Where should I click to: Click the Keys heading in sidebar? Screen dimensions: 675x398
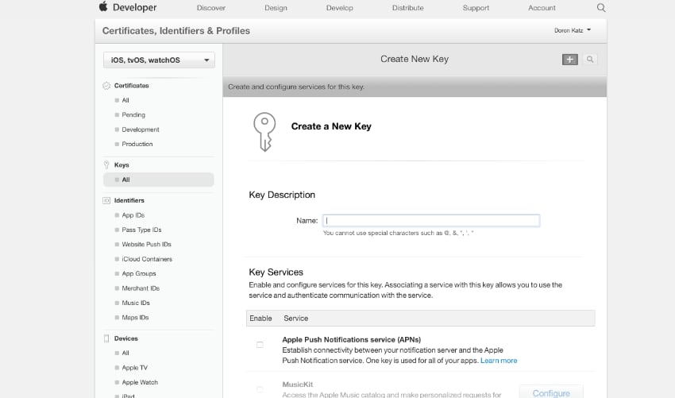pyautogui.click(x=121, y=165)
